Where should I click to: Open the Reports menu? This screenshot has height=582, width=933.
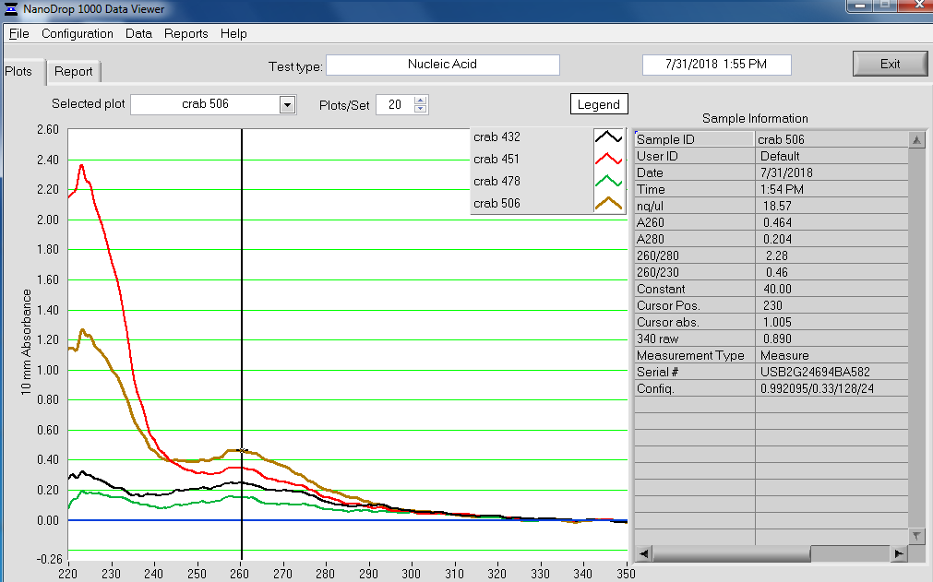click(x=186, y=33)
